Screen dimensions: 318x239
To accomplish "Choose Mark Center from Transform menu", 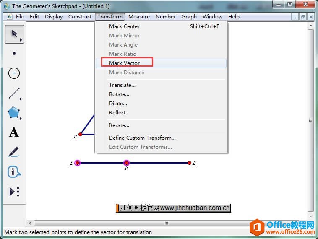I will pos(161,26).
